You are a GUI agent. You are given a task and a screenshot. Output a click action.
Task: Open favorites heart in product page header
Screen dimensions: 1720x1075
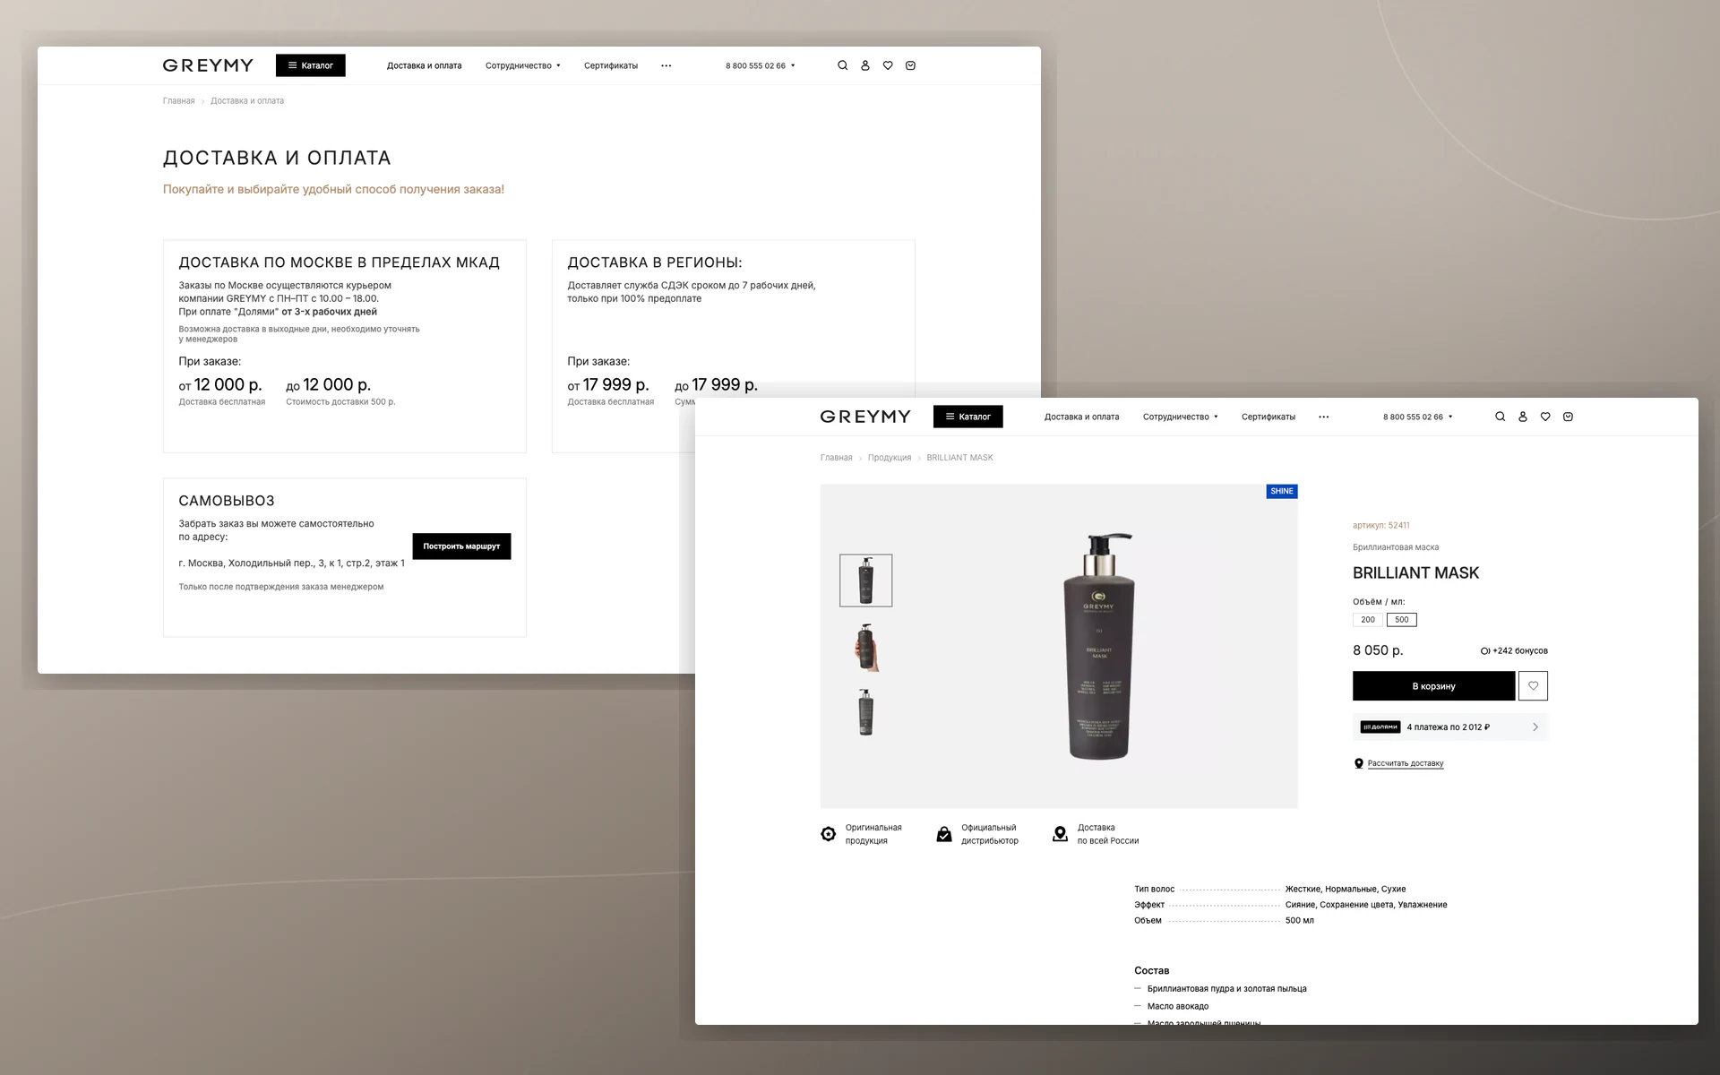(x=1545, y=417)
